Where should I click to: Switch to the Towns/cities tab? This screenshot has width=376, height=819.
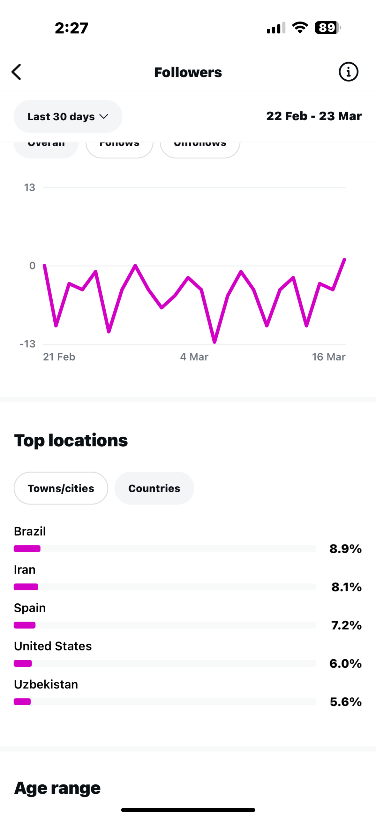[x=61, y=488]
